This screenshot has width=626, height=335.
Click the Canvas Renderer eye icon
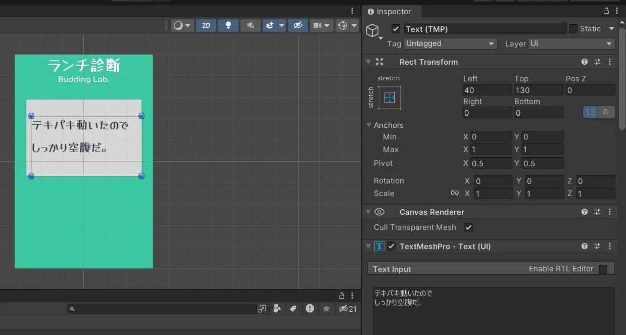[x=379, y=212]
